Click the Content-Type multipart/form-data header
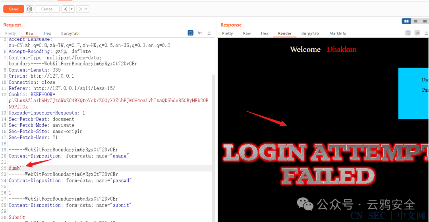This screenshot has width=429, height=222. click(x=55, y=57)
